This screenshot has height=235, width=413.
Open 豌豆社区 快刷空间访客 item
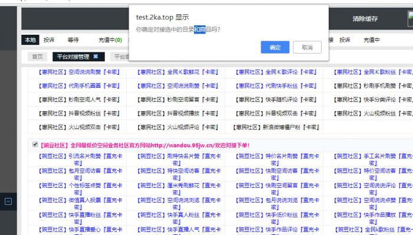click(x=277, y=174)
